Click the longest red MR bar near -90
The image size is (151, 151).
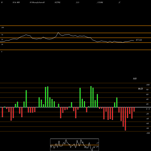(x=125, y=119)
